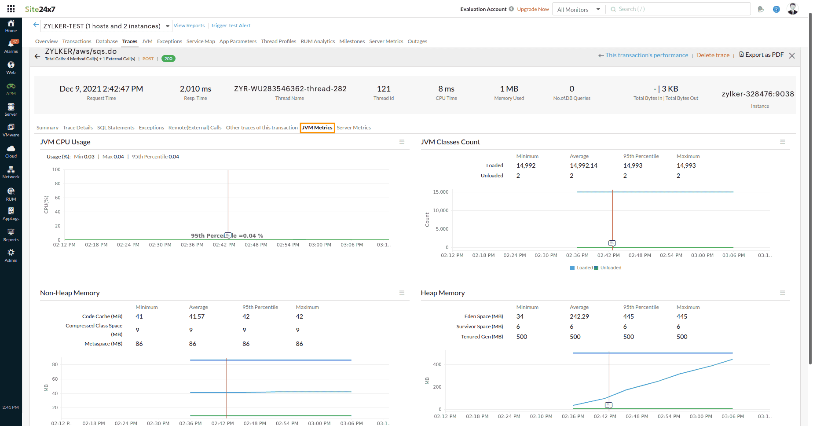Open the Thread Profiles tab
This screenshot has width=813, height=426.
[x=278, y=41]
